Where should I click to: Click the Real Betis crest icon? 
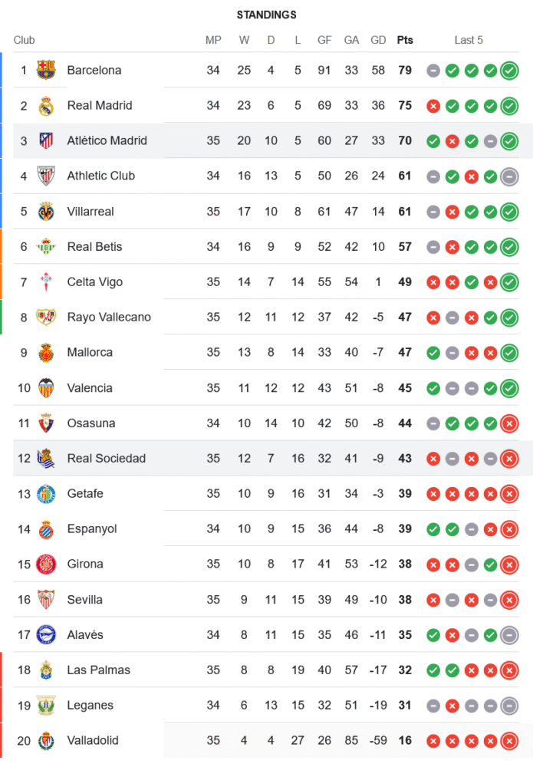(46, 247)
